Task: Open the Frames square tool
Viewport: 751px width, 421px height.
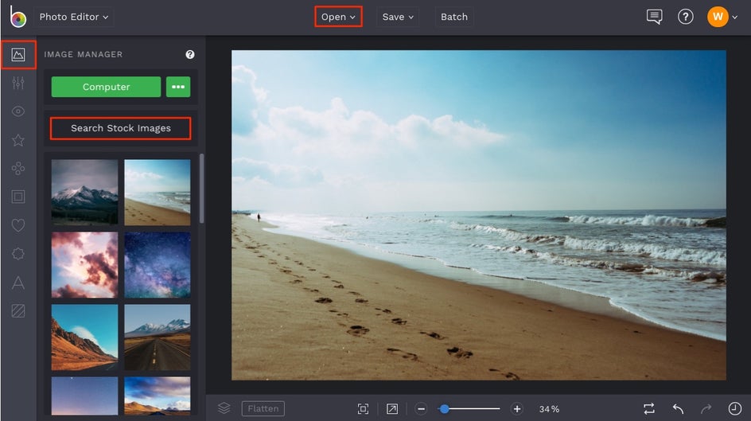Action: [x=18, y=197]
